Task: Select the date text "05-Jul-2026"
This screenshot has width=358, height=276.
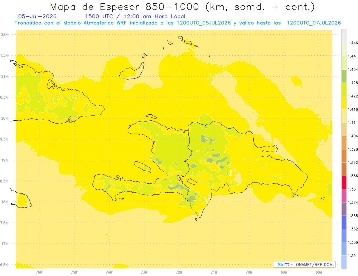Action: pyautogui.click(x=37, y=16)
